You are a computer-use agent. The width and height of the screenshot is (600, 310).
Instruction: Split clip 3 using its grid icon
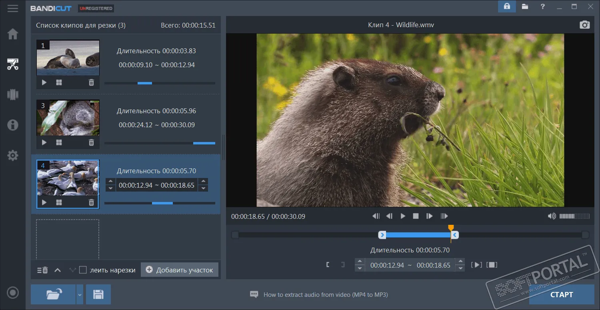click(x=59, y=142)
